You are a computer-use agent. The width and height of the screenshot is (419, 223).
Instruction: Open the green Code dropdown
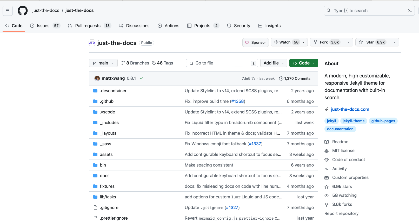tap(303, 63)
